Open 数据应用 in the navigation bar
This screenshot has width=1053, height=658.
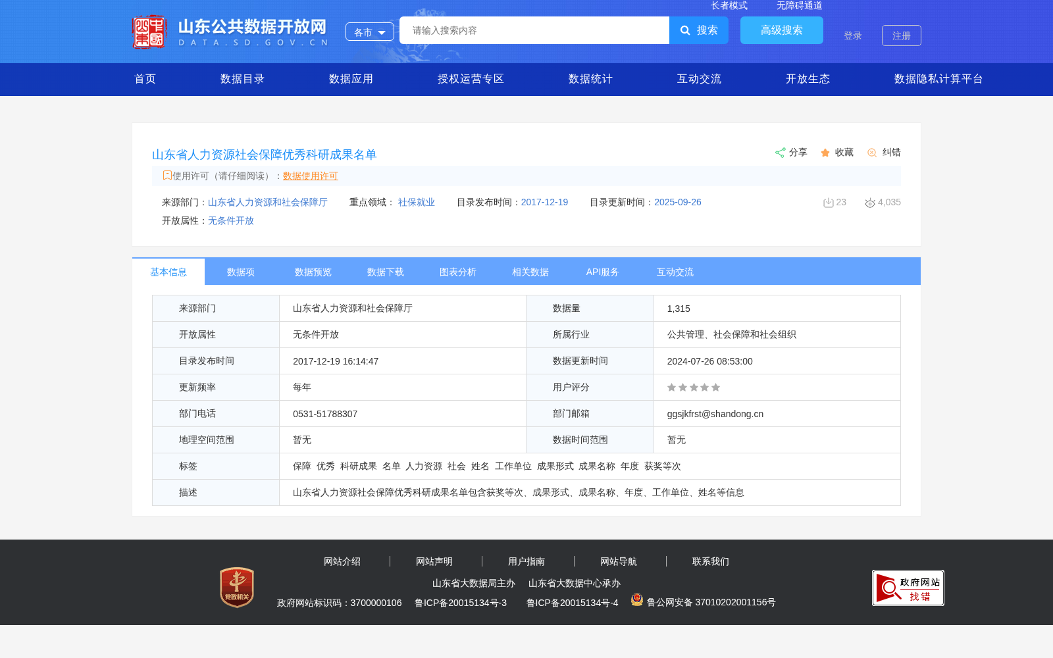(x=351, y=79)
